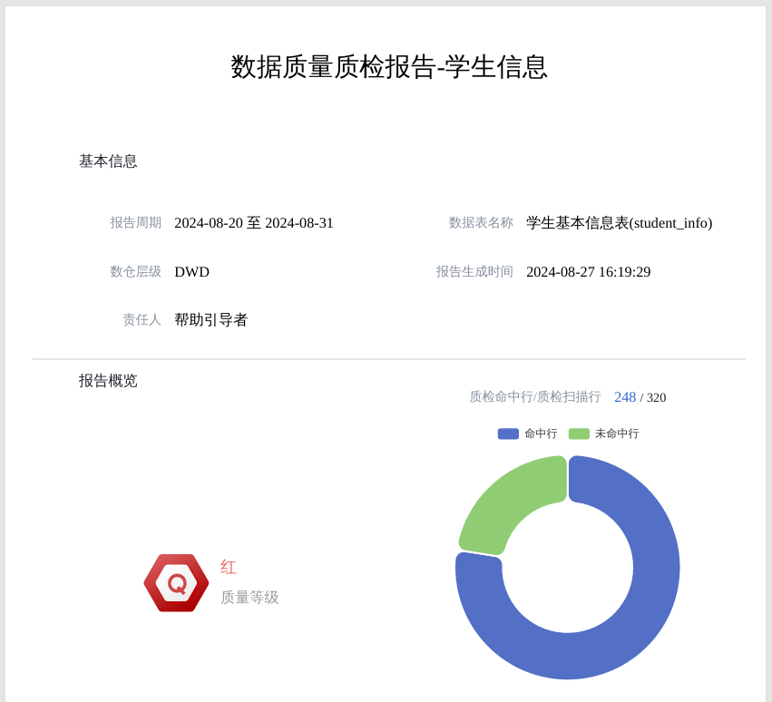Click the green 未命中行 legend swatch
772x702 pixels.
579,434
